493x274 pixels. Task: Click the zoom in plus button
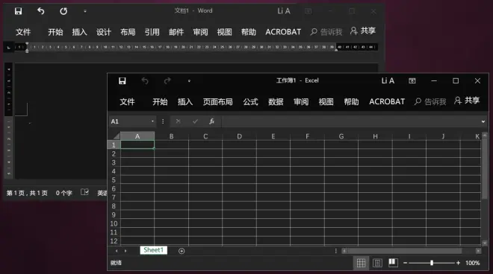point(458,263)
